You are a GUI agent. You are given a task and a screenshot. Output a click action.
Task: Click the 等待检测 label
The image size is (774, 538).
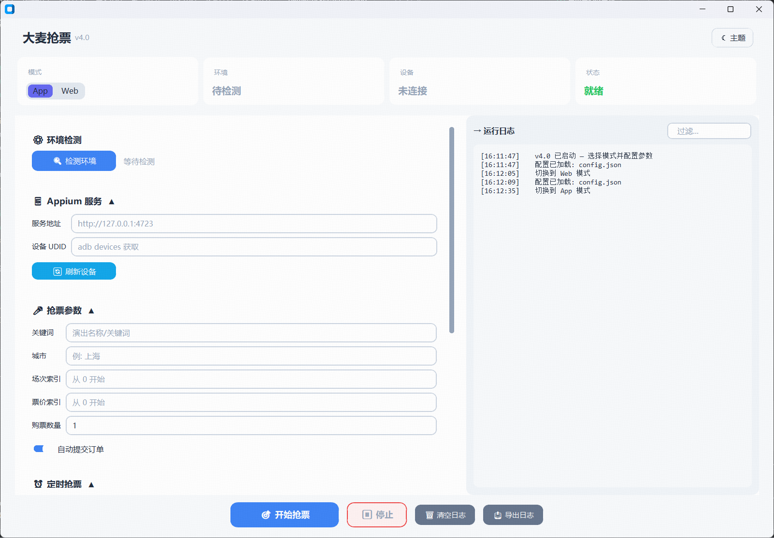[x=139, y=161]
